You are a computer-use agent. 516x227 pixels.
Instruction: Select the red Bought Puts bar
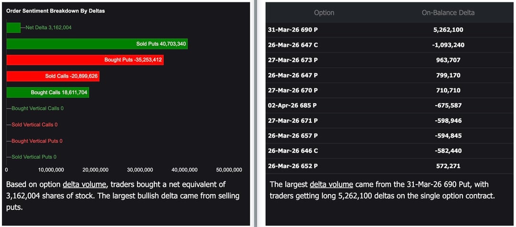[85, 60]
